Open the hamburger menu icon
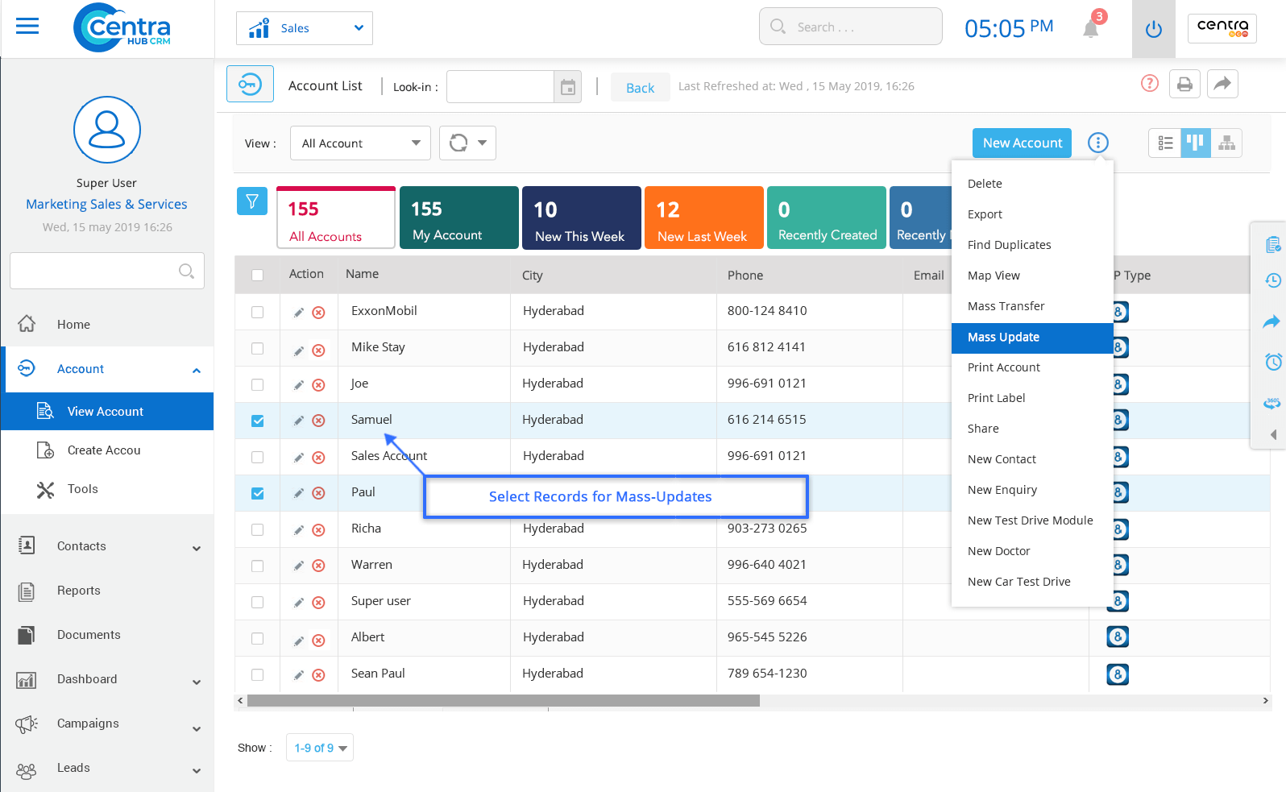1286x792 pixels. (x=27, y=27)
